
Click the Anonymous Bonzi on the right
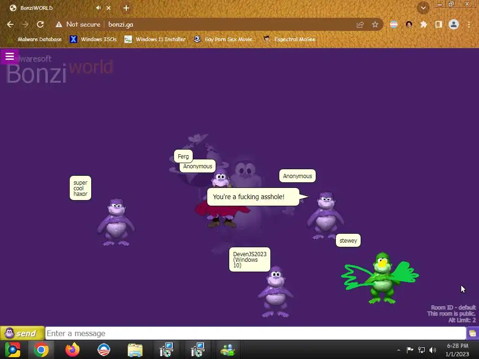pyautogui.click(x=326, y=215)
